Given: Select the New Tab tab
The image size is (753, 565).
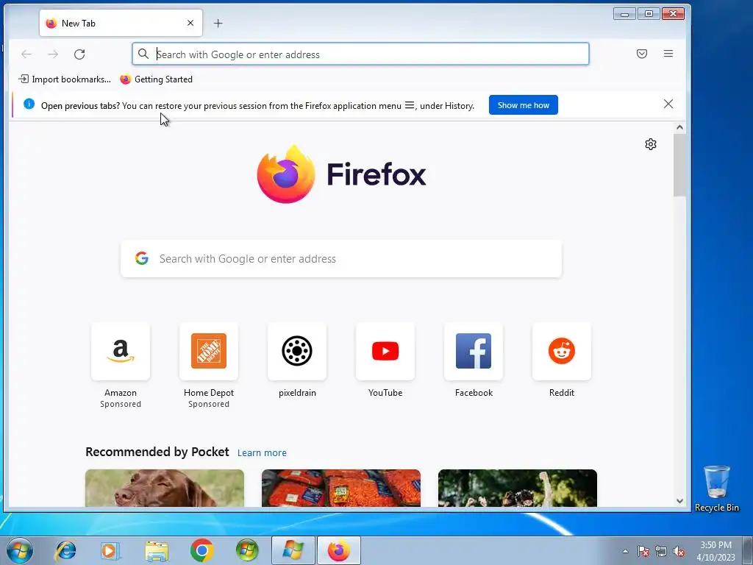Looking at the screenshot, I should pos(121,23).
